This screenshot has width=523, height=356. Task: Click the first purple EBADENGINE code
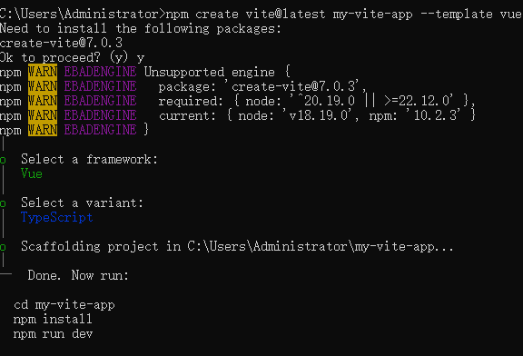100,72
